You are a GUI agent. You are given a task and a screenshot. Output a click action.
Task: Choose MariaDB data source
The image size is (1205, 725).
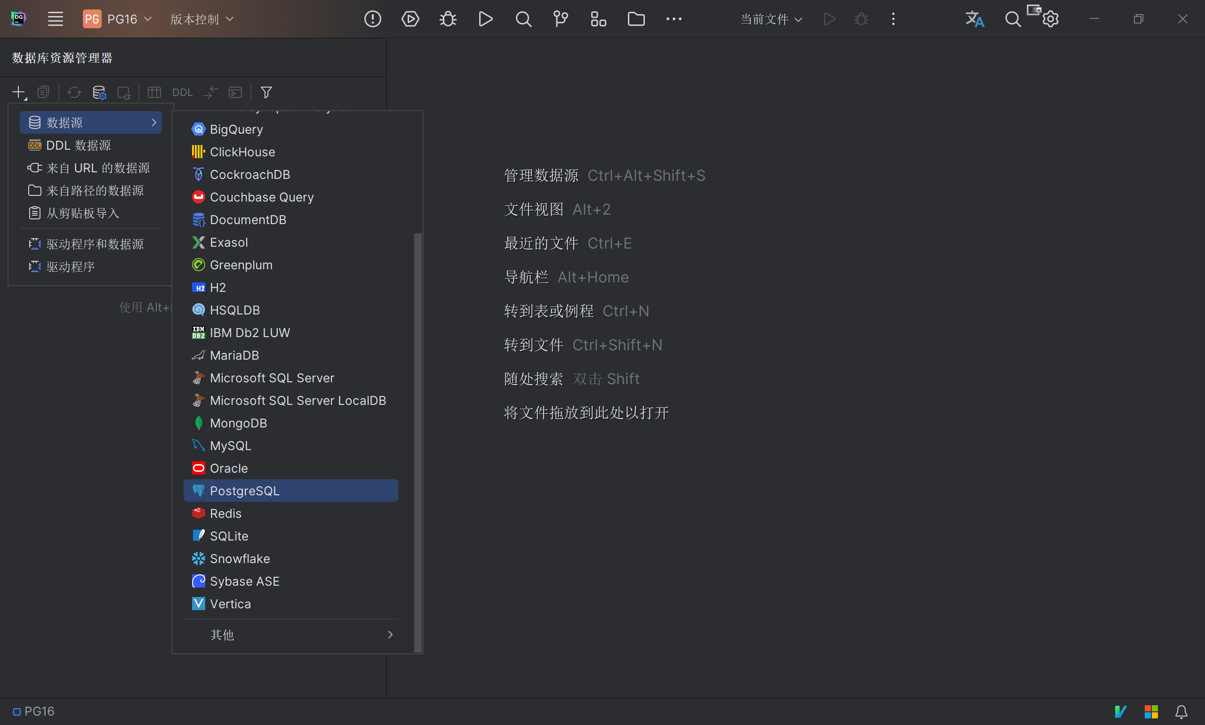click(290, 355)
